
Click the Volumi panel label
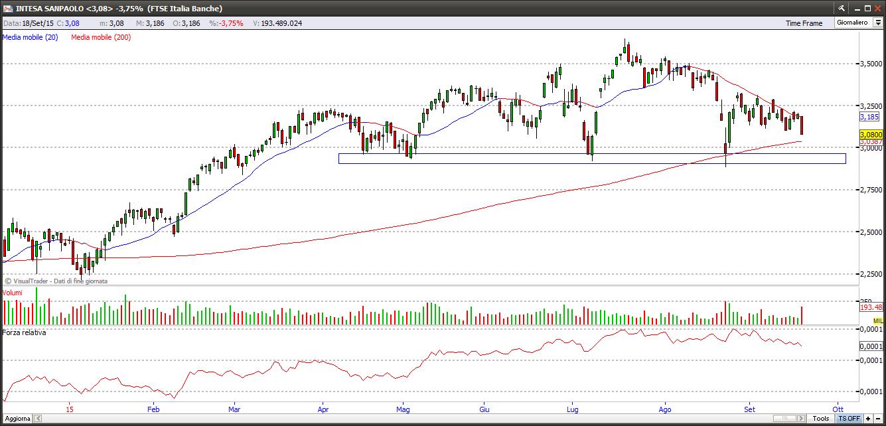pos(13,293)
